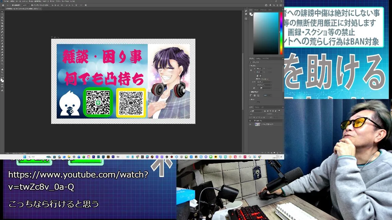
Task: Click the Quick Mask mode icon
Action: tap(2, 84)
